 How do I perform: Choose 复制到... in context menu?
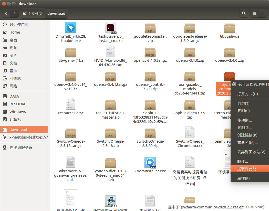coord(250,128)
